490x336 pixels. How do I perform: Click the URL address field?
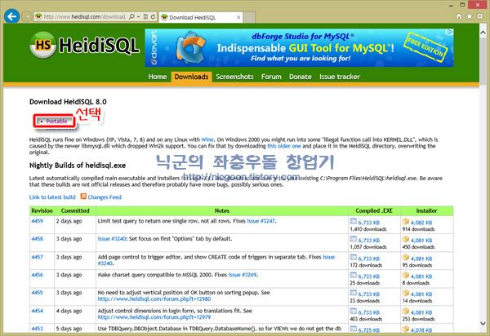click(x=84, y=16)
